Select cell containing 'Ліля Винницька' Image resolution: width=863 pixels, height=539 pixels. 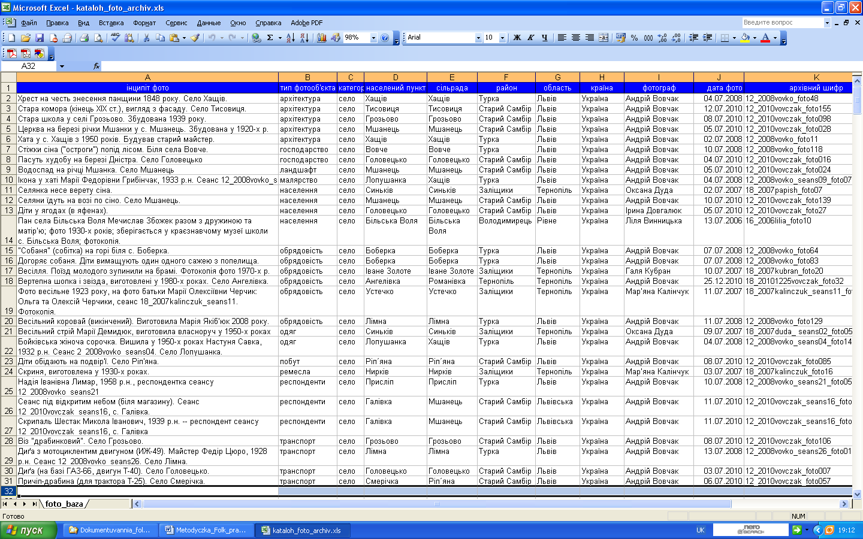(x=659, y=231)
